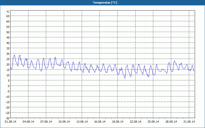Select the 04.08.14 date label
Screen dimensions: 205x128
tap(28, 122)
